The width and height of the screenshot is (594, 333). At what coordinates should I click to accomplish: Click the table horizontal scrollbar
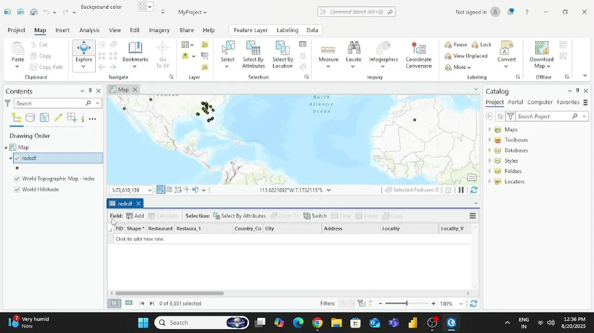click(169, 293)
